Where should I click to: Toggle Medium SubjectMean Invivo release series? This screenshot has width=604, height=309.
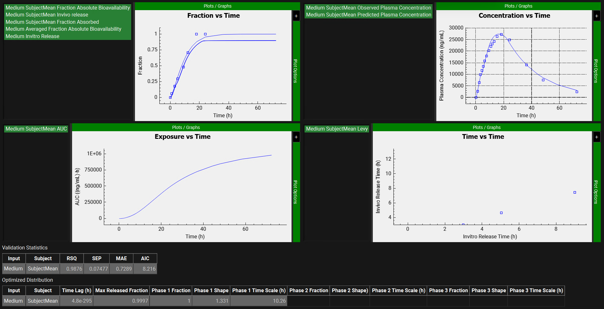tap(47, 15)
